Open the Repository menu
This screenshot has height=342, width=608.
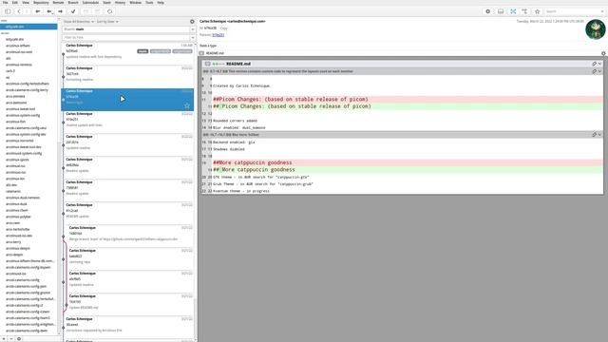click(41, 3)
